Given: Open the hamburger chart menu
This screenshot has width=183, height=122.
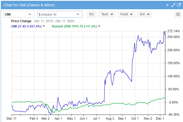Looking at the screenshot, I should point(178,14).
